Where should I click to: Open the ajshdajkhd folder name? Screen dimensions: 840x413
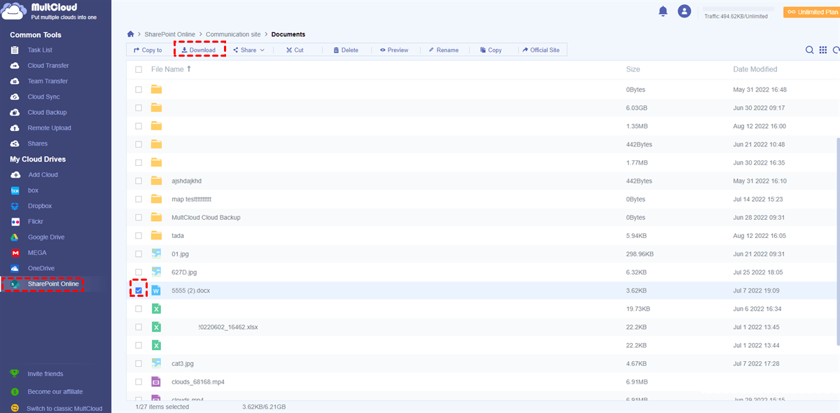pos(187,181)
